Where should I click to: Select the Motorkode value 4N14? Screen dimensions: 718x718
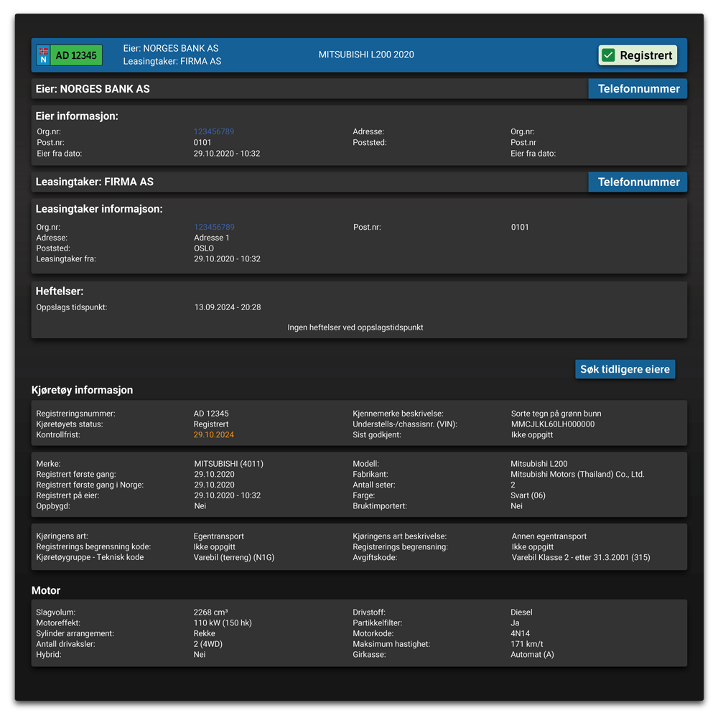click(x=520, y=633)
